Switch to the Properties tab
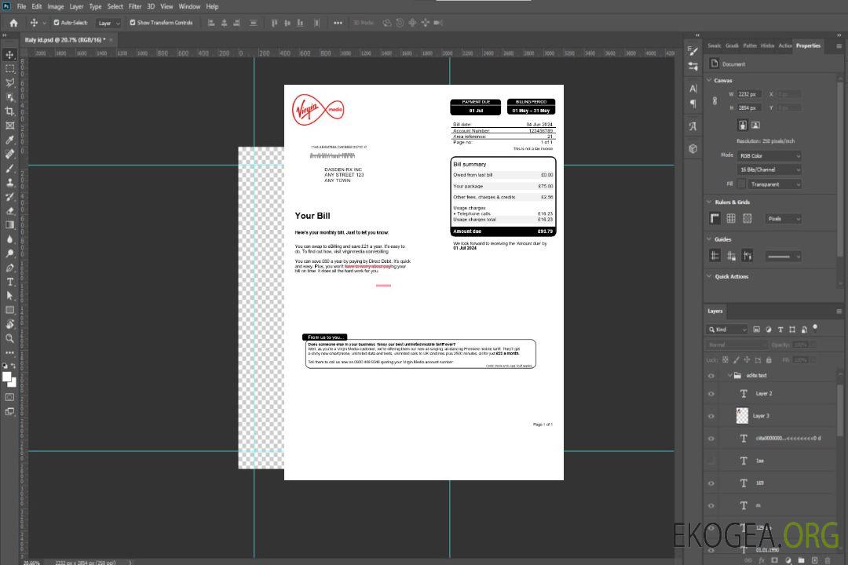848x565 pixels. 808,46
